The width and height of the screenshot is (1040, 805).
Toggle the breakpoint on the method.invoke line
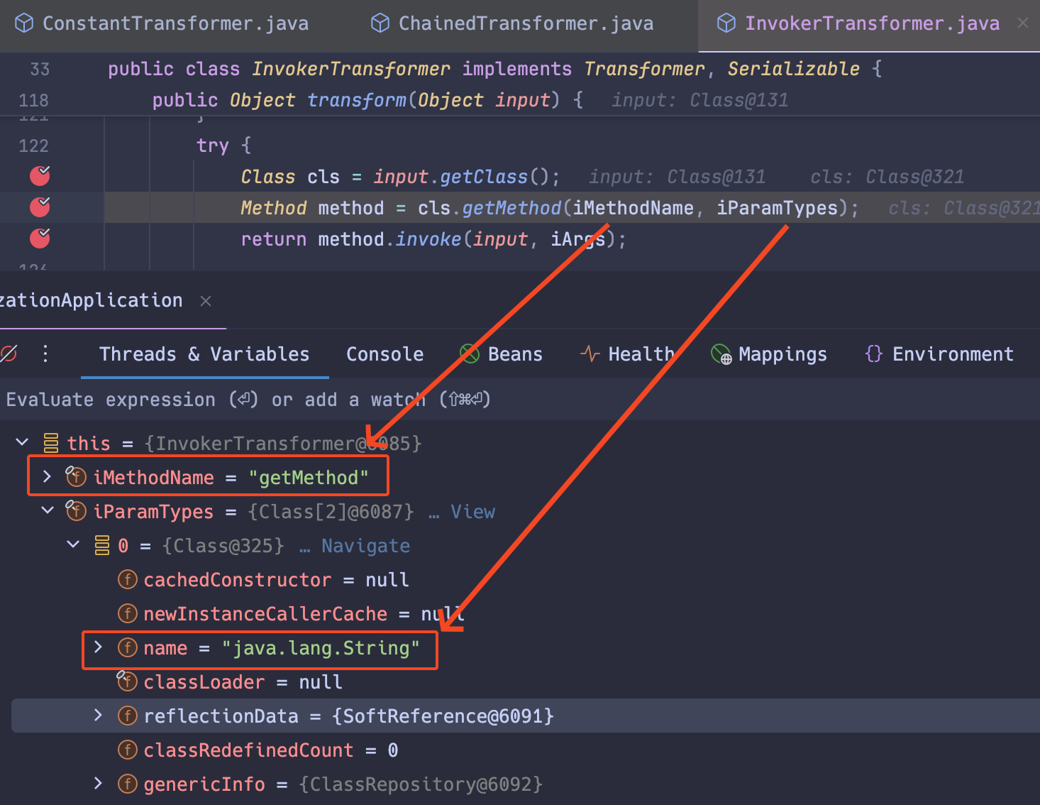tap(39, 239)
